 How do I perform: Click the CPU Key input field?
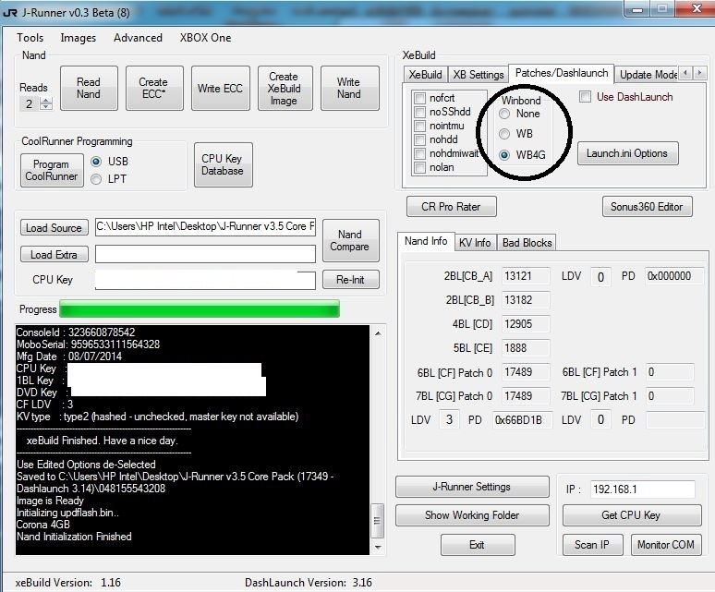click(x=205, y=280)
